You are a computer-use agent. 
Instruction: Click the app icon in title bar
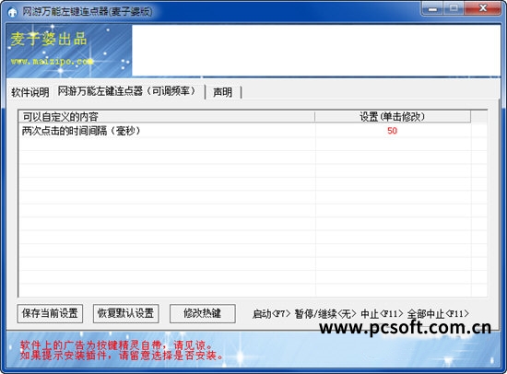12,12
